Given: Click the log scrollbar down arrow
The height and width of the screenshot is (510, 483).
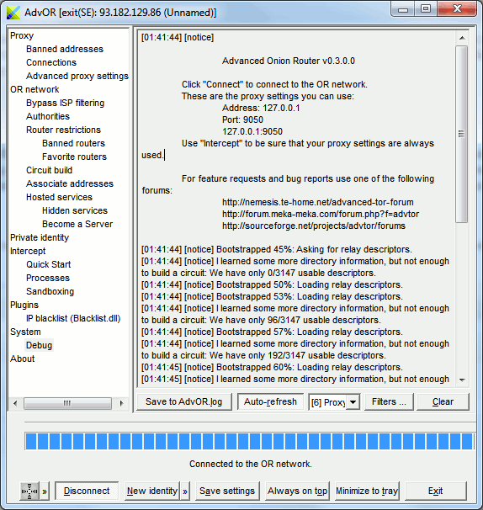Looking at the screenshot, I should tap(462, 380).
